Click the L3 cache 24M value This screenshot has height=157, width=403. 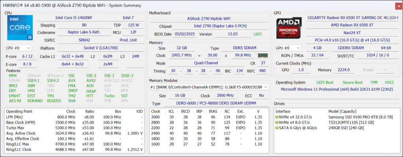pos(135,60)
